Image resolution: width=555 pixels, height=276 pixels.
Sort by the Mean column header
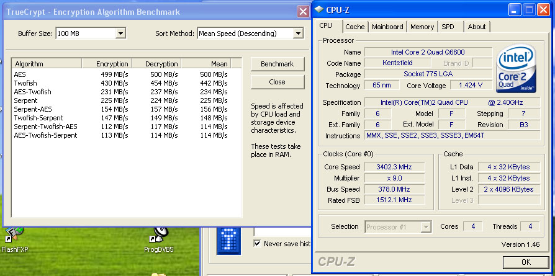click(206, 64)
